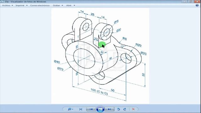This screenshot has height=113, width=201.
Task: Rotate the image clockwise
Action: click(x=125, y=109)
